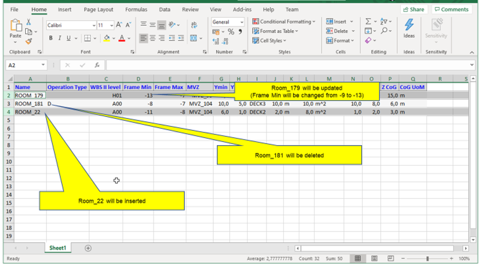The width and height of the screenshot is (479, 266).
Task: Toggle italic formatting
Action: [60, 38]
